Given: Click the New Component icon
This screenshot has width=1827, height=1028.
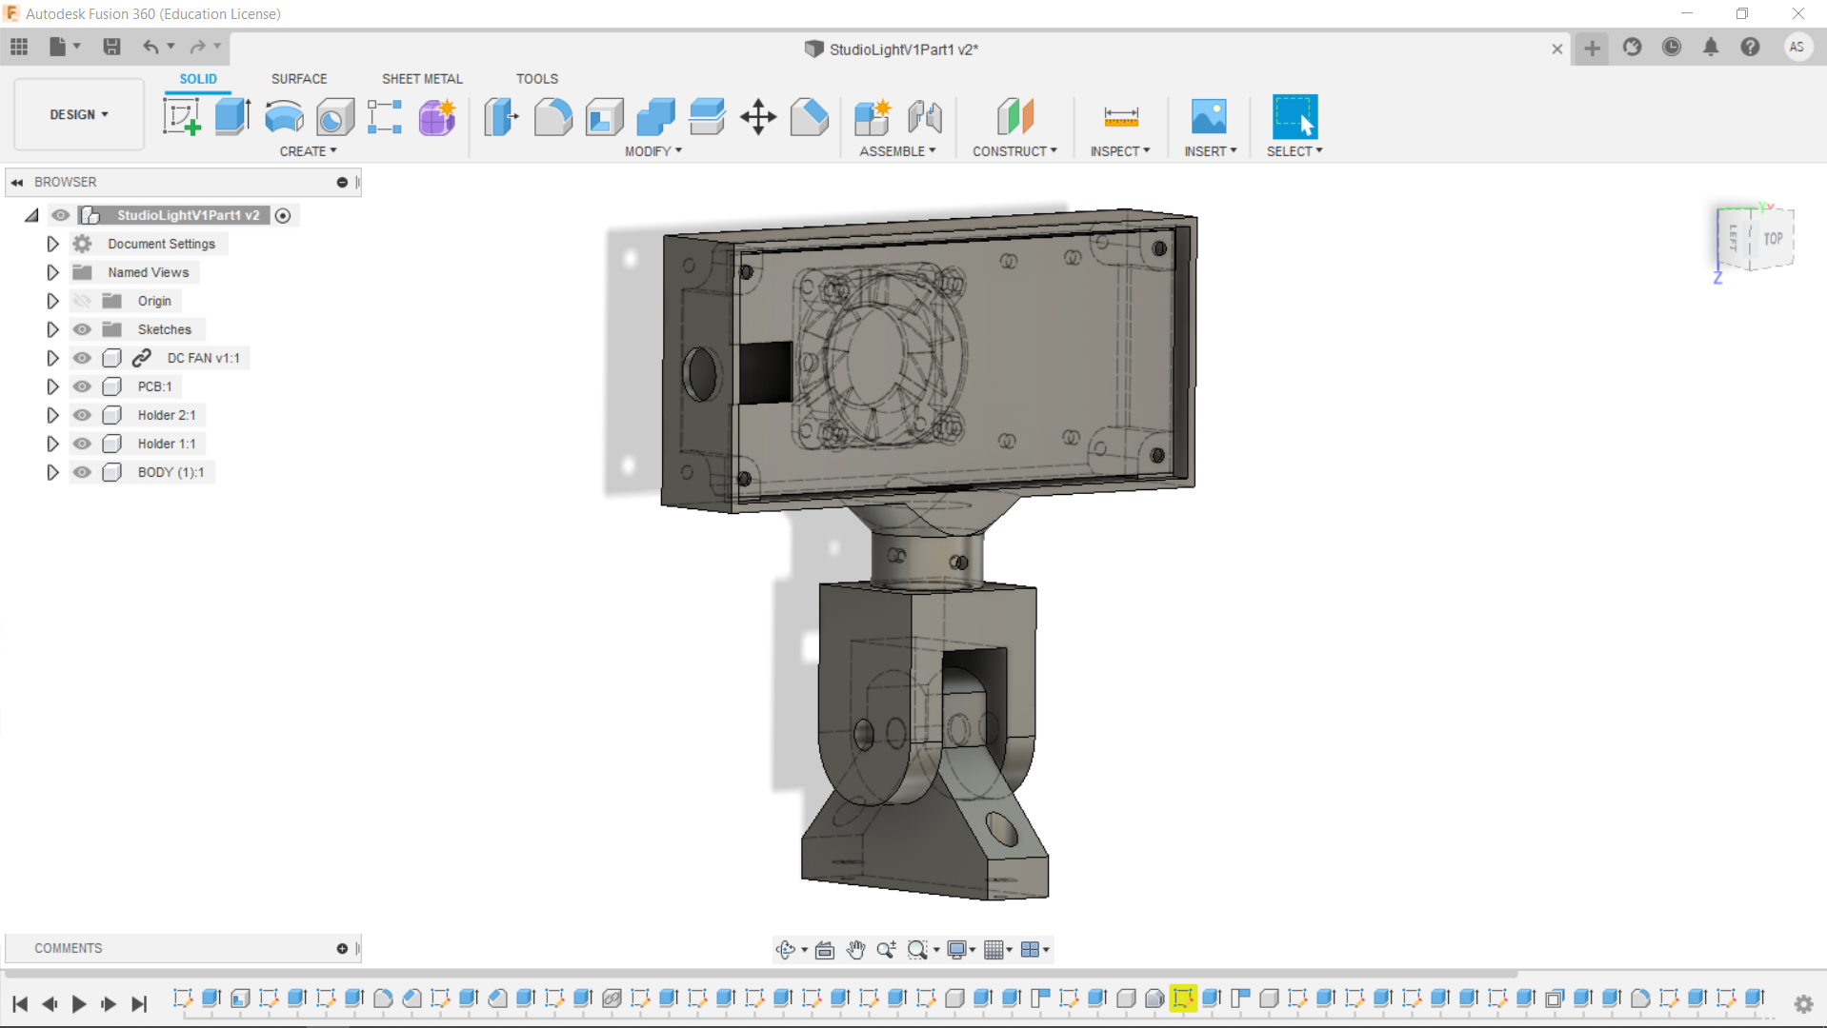Looking at the screenshot, I should 873,117.
